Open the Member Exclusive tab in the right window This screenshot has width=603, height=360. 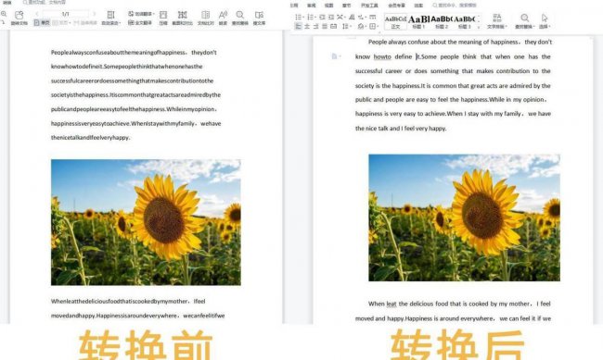(x=396, y=6)
